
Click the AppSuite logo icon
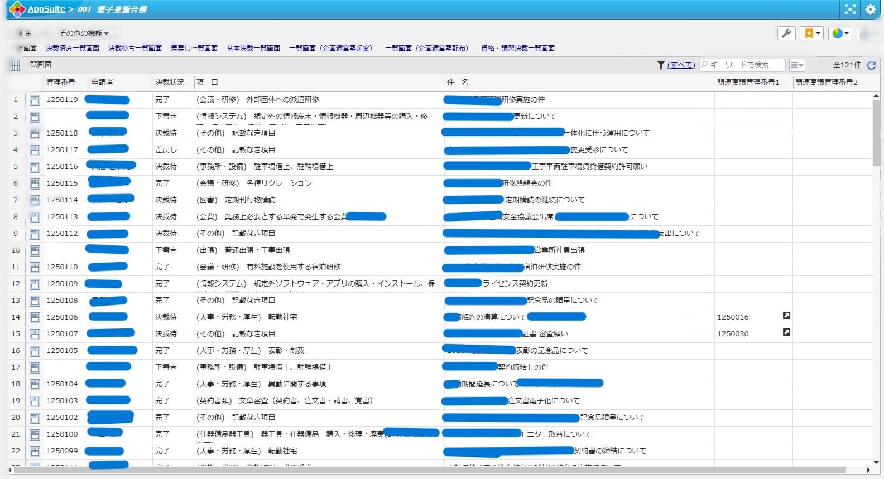pyautogui.click(x=17, y=9)
